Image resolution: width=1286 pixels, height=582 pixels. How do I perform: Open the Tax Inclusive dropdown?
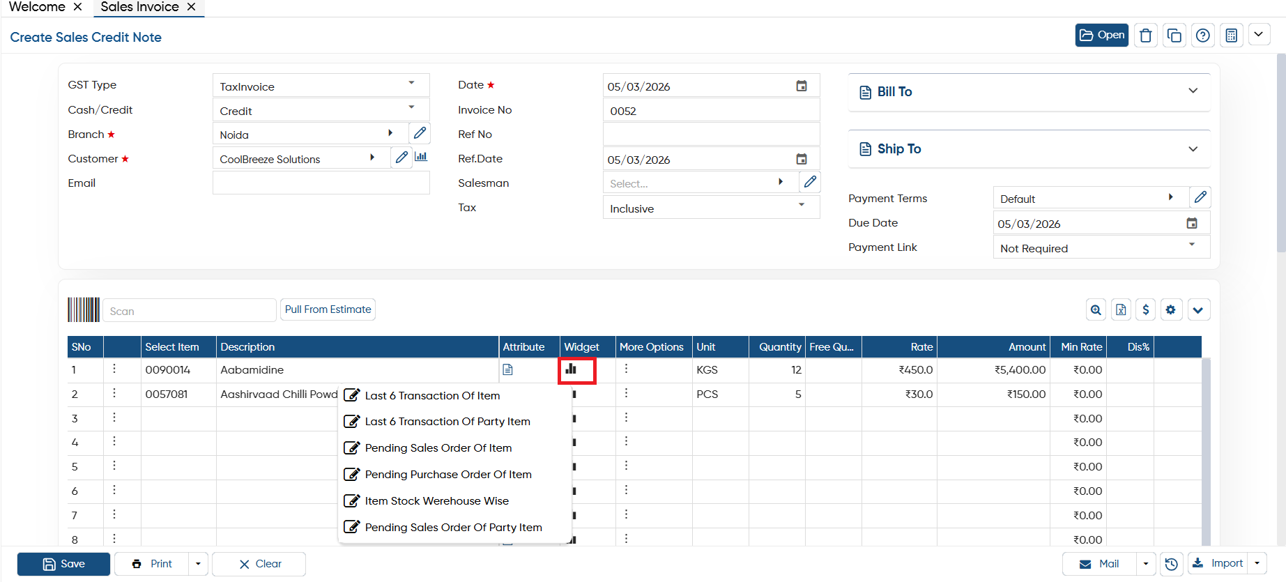coord(711,208)
